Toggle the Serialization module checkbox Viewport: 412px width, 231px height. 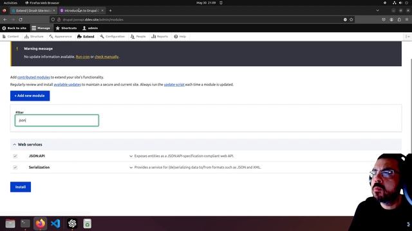[x=15, y=167]
